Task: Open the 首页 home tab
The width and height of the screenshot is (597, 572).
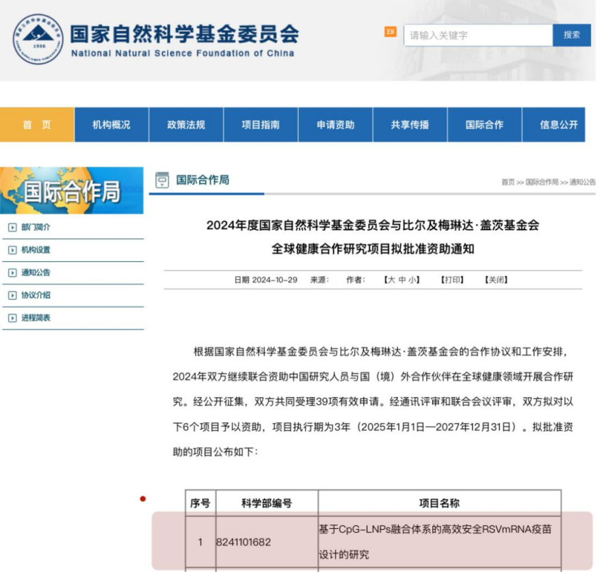Action: tap(37, 124)
